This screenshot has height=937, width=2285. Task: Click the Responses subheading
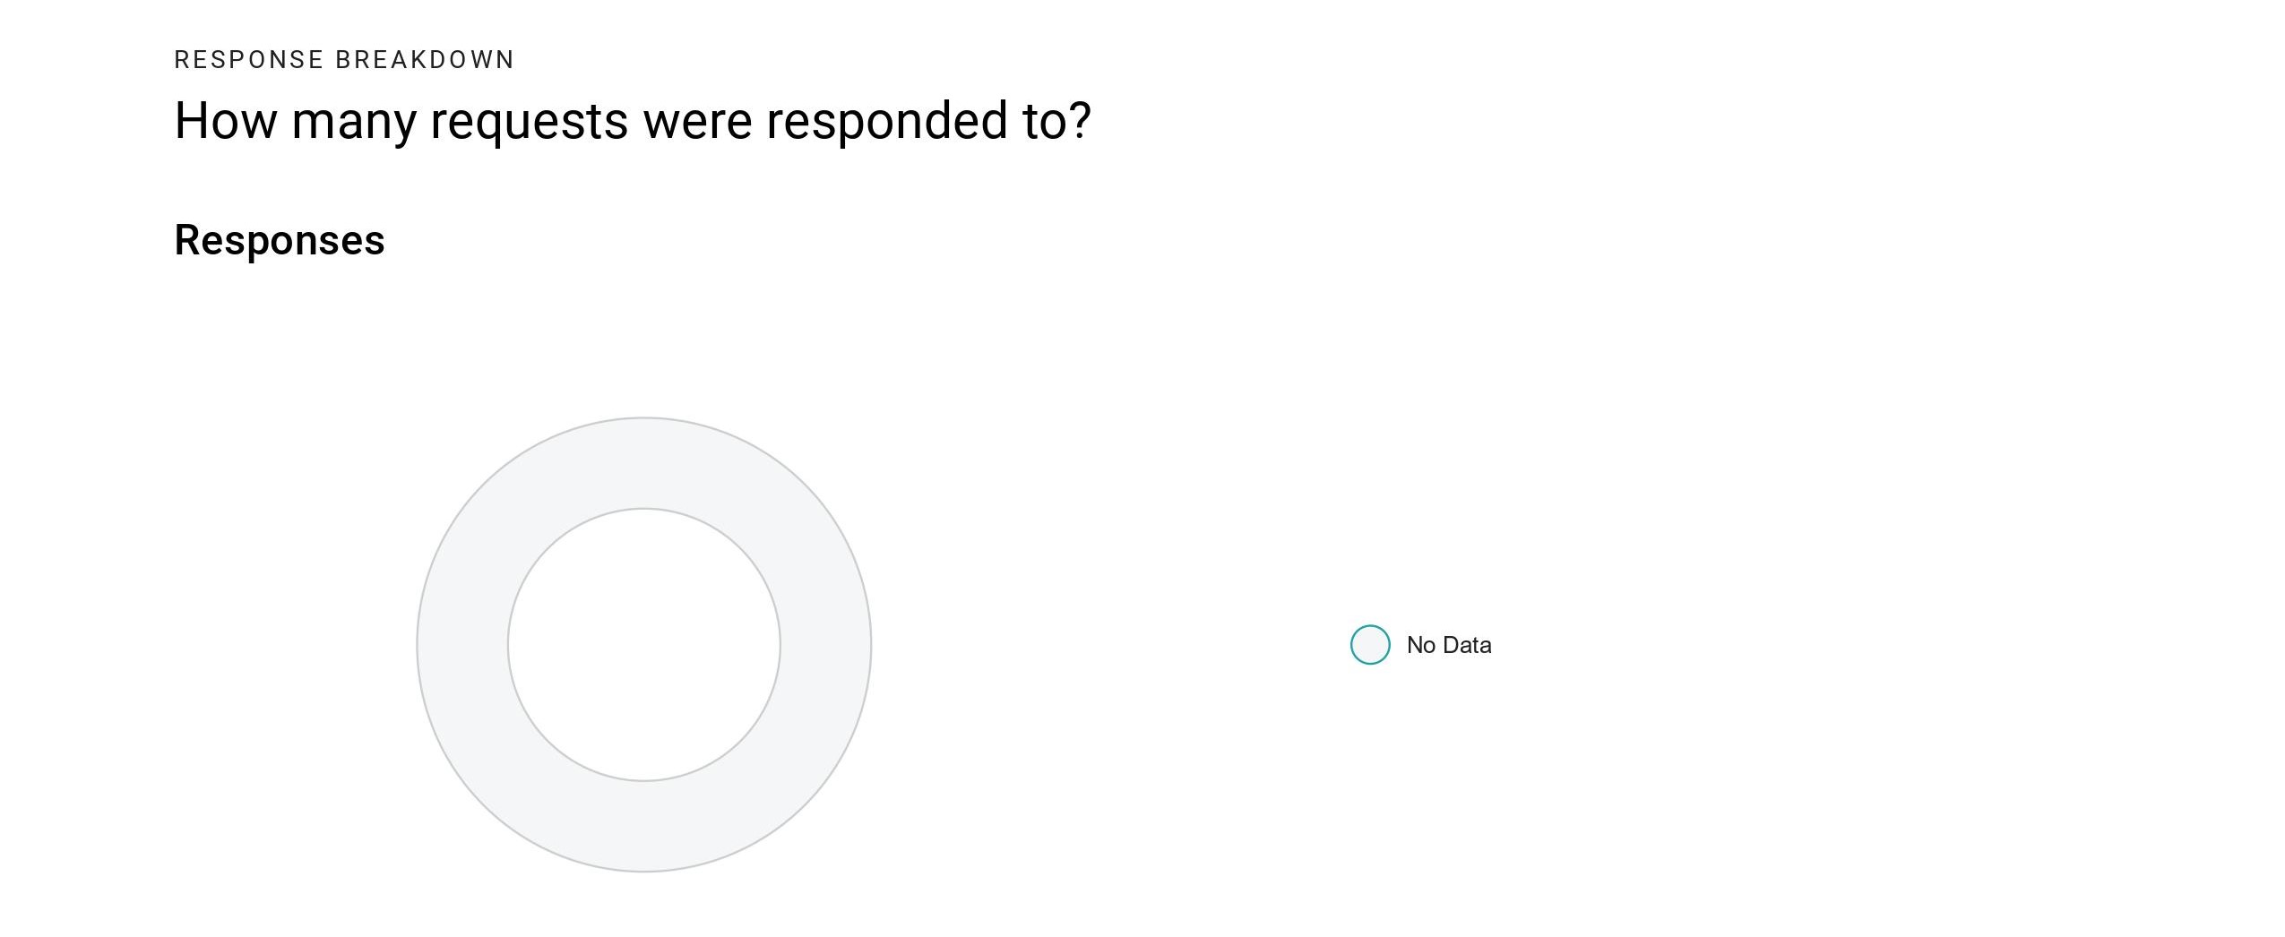click(x=280, y=241)
